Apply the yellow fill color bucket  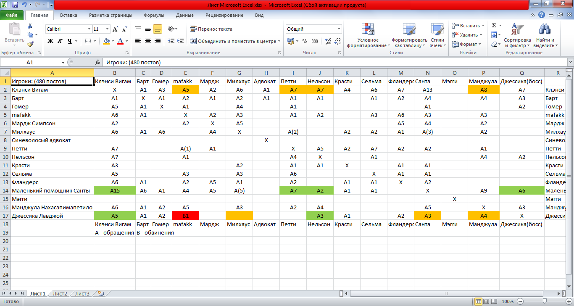point(106,41)
